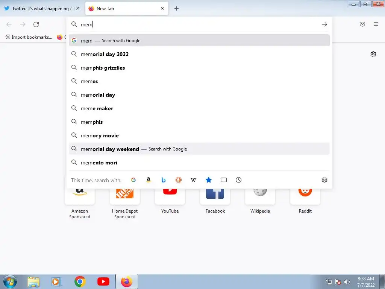Search this time with Wikipedia icon
385x289 pixels.
coord(194,180)
